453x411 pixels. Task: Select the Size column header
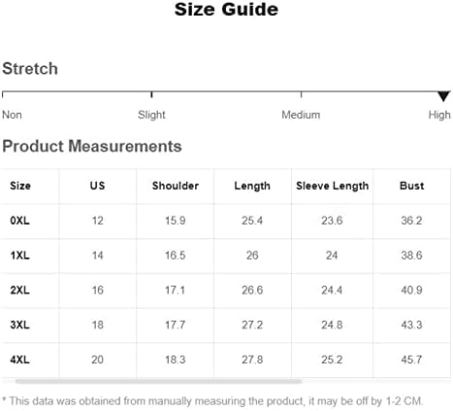[20, 186]
